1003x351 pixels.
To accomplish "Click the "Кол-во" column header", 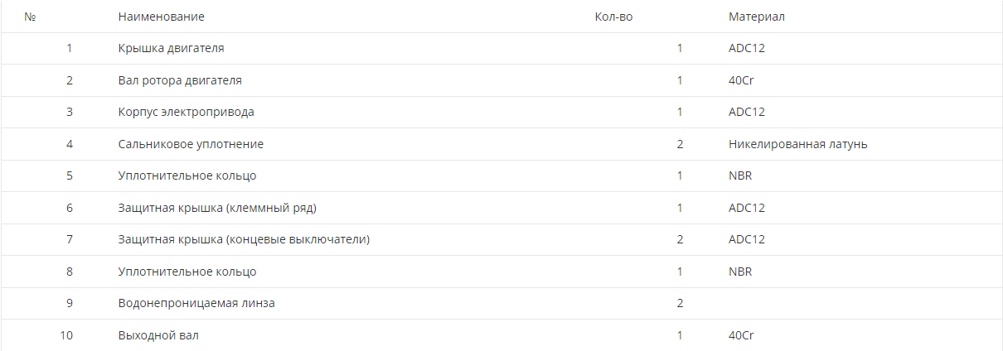I will click(613, 17).
